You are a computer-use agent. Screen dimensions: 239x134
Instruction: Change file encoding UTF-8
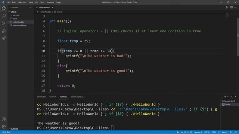(207, 132)
